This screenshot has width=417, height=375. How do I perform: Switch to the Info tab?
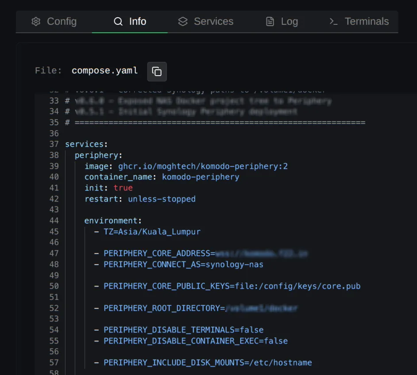click(130, 22)
